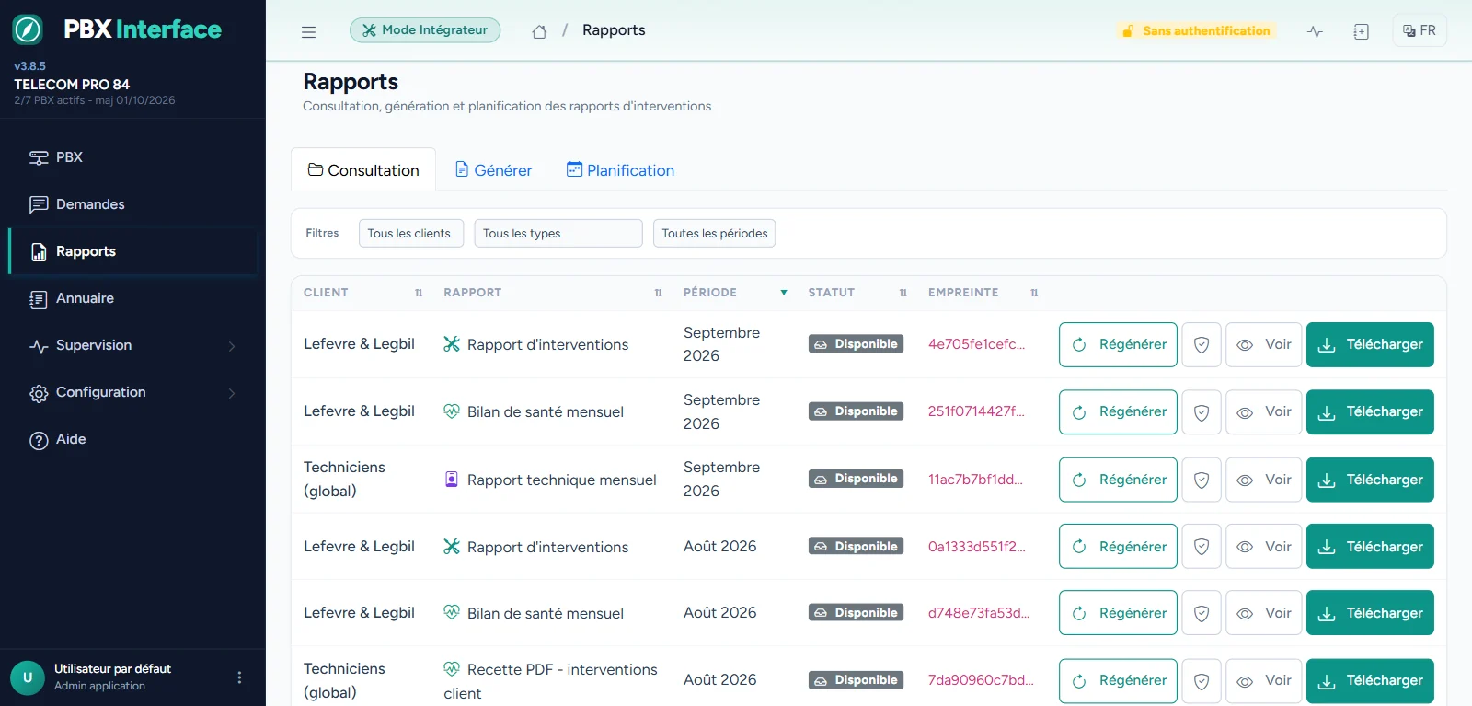Régénérer the Septembre Rapport d'interventions

coord(1118,345)
